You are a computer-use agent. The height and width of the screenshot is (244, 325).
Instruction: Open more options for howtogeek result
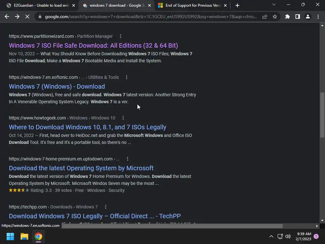point(123,118)
